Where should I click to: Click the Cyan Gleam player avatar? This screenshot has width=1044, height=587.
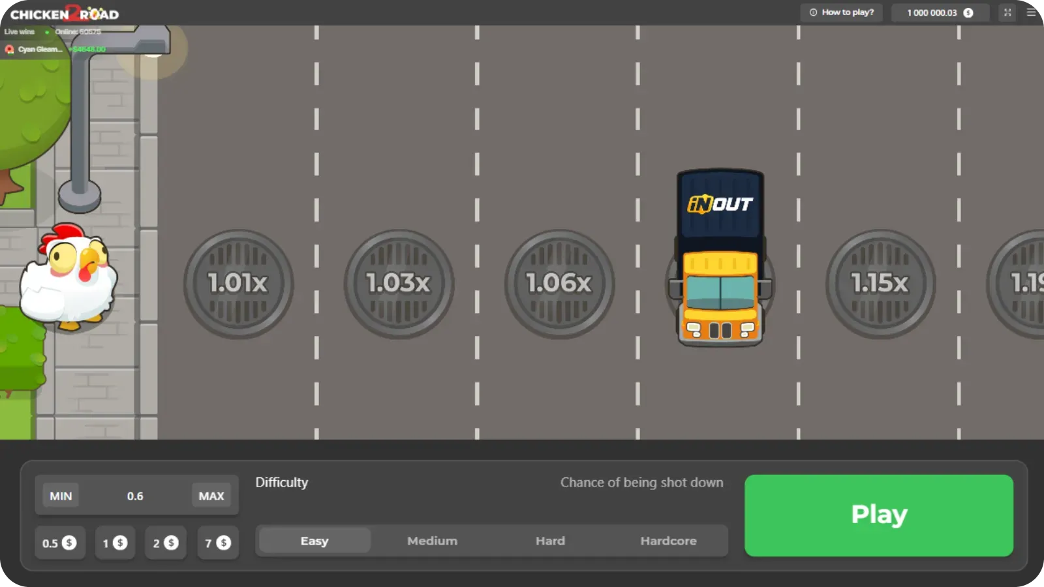click(9, 50)
